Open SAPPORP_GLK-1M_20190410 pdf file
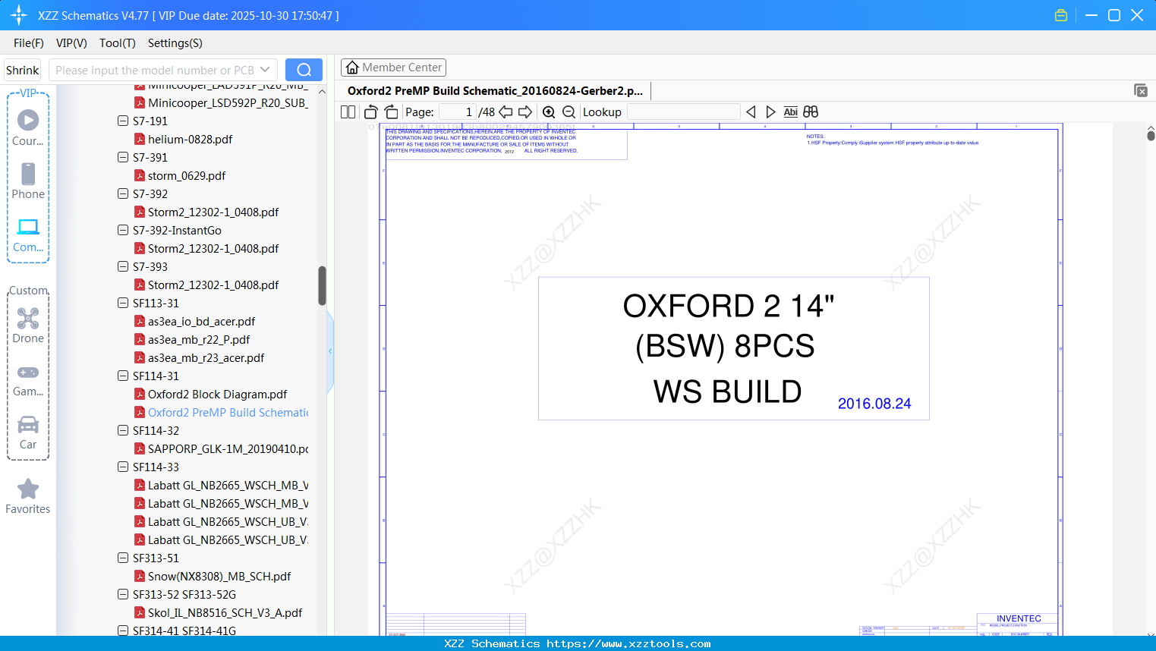The width and height of the screenshot is (1156, 651). (228, 449)
